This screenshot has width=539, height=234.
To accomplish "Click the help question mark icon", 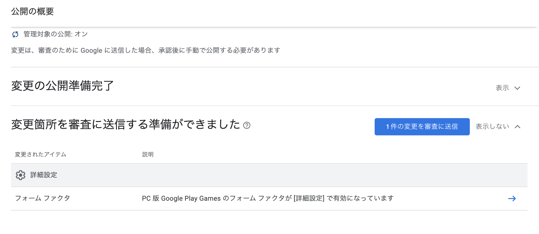I will [247, 125].
